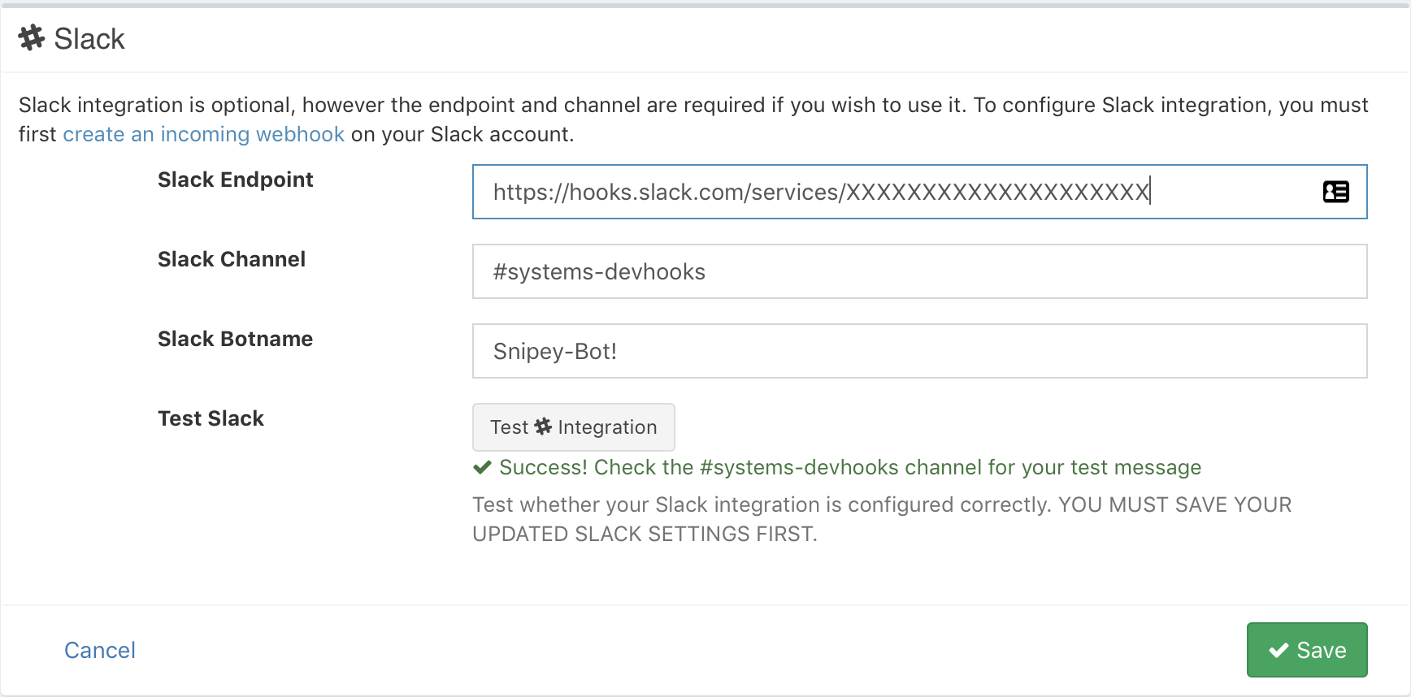
Task: Click the Slack logo icon in header
Action: (x=32, y=37)
